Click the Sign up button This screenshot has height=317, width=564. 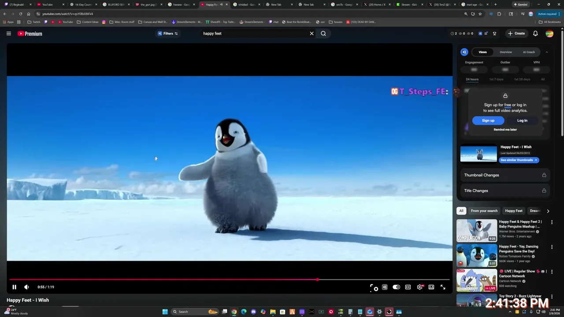pyautogui.click(x=488, y=121)
